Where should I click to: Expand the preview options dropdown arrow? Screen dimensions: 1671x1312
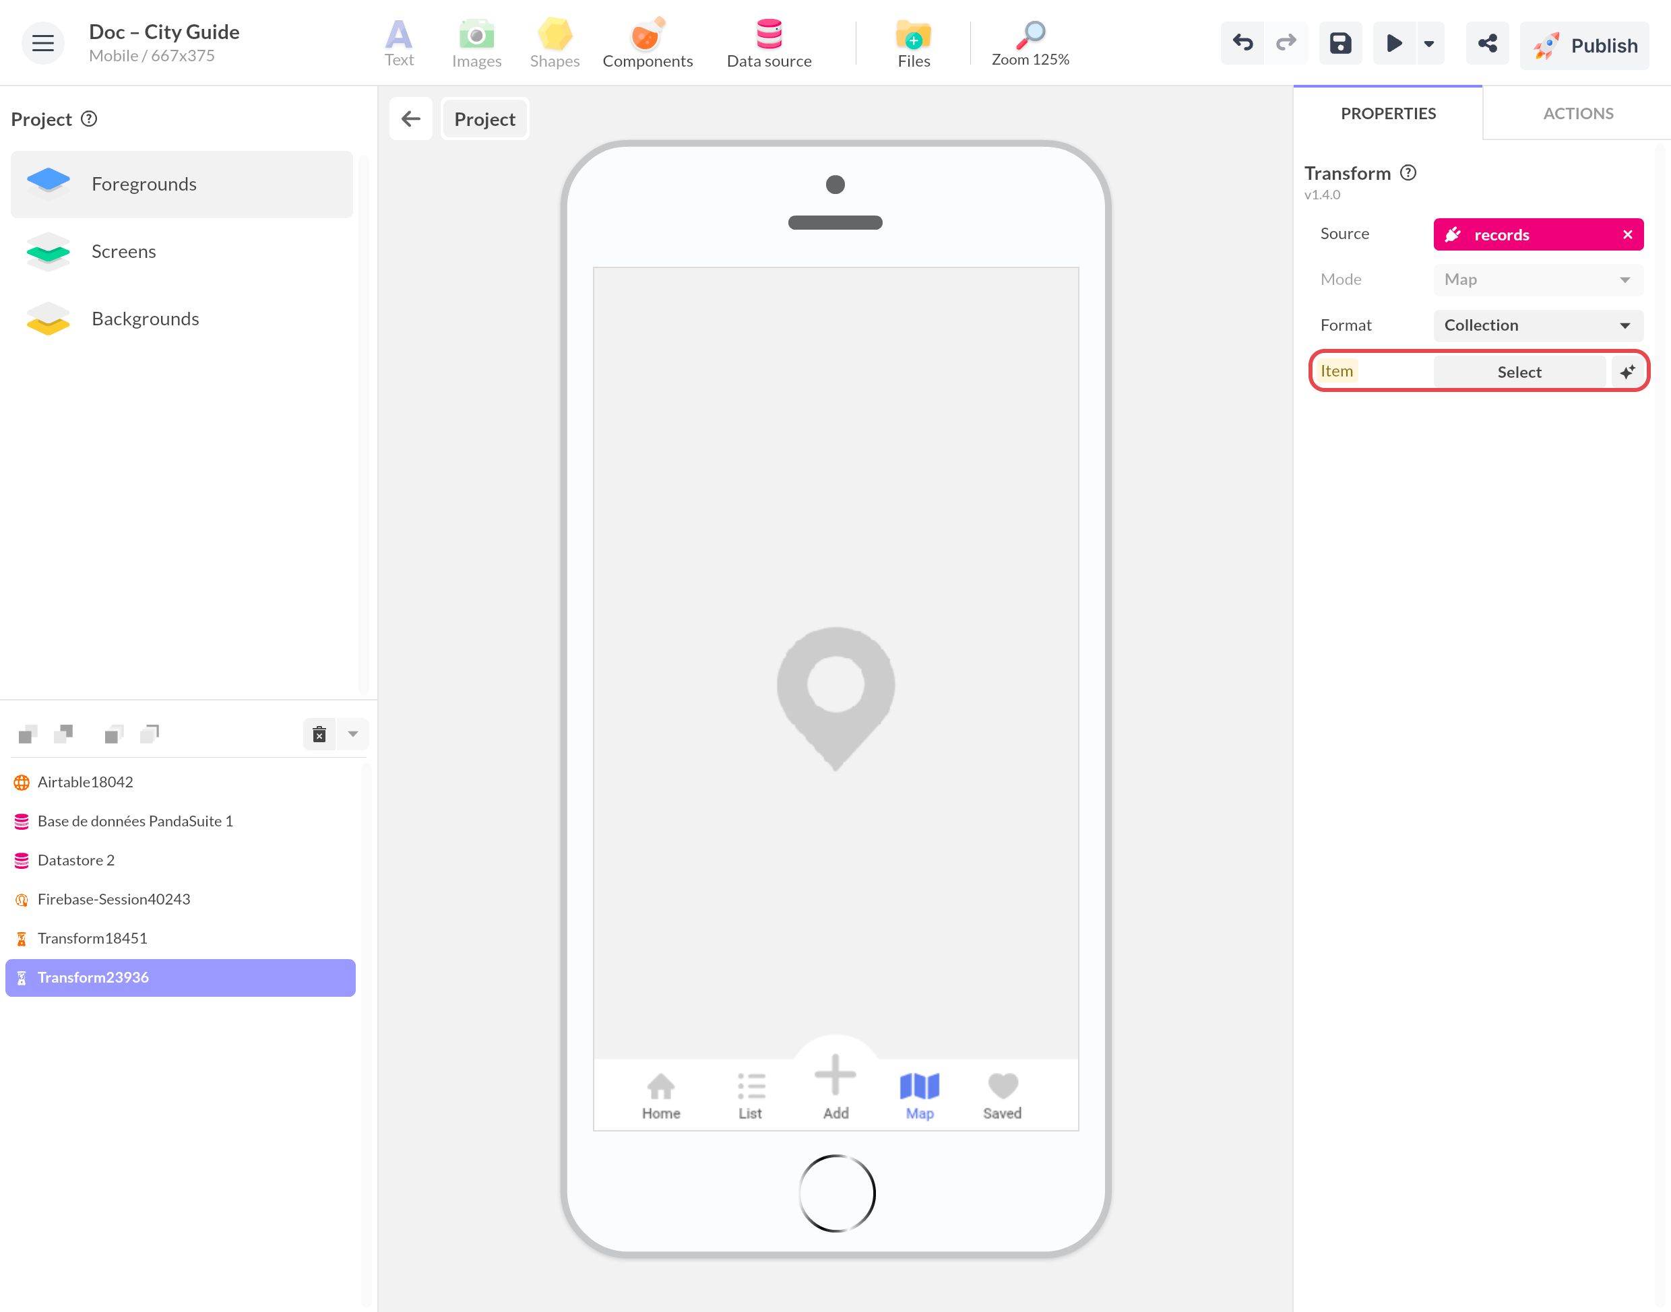click(1429, 43)
